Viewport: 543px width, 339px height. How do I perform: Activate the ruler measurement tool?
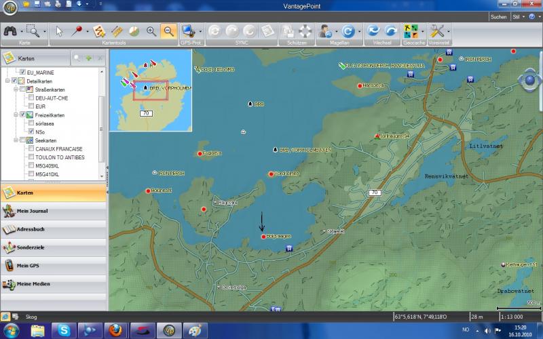pos(116,31)
